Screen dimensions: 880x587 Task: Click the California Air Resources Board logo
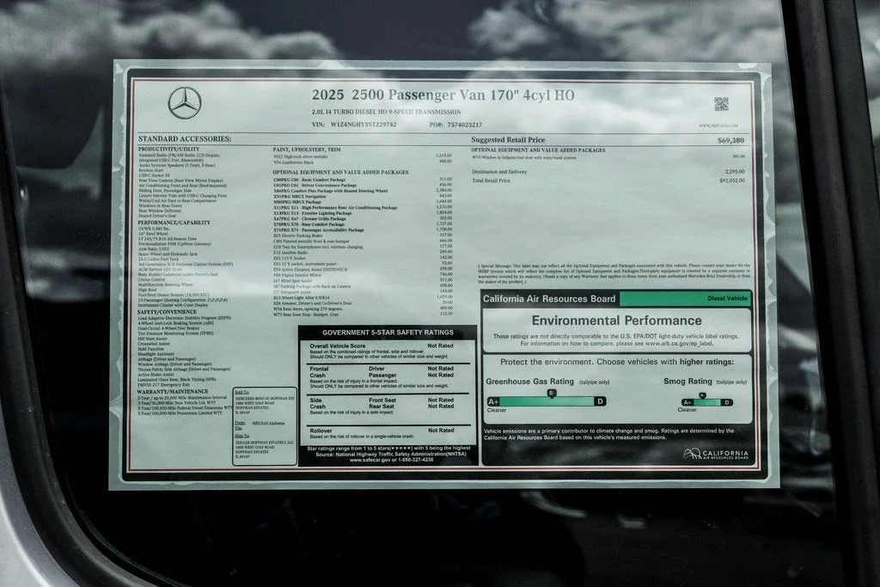click(x=716, y=454)
